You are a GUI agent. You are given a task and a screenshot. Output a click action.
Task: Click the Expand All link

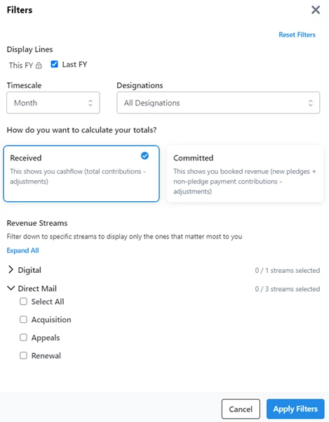click(23, 250)
